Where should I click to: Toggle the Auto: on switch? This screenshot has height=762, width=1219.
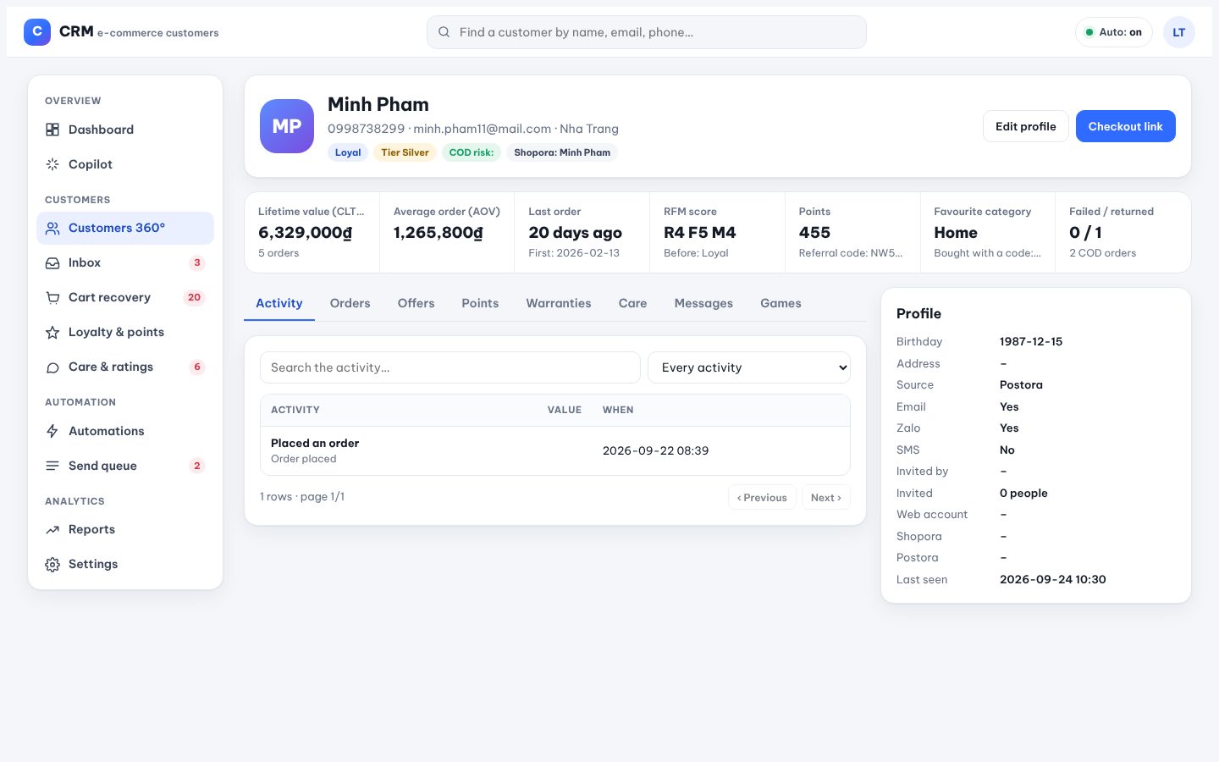click(x=1114, y=32)
